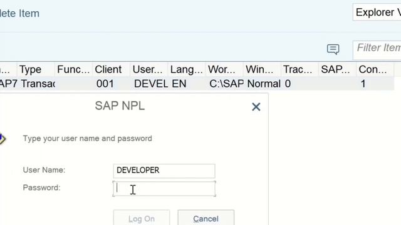This screenshot has width=401, height=225.
Task: Click the comment bubble icon
Action: (333, 49)
